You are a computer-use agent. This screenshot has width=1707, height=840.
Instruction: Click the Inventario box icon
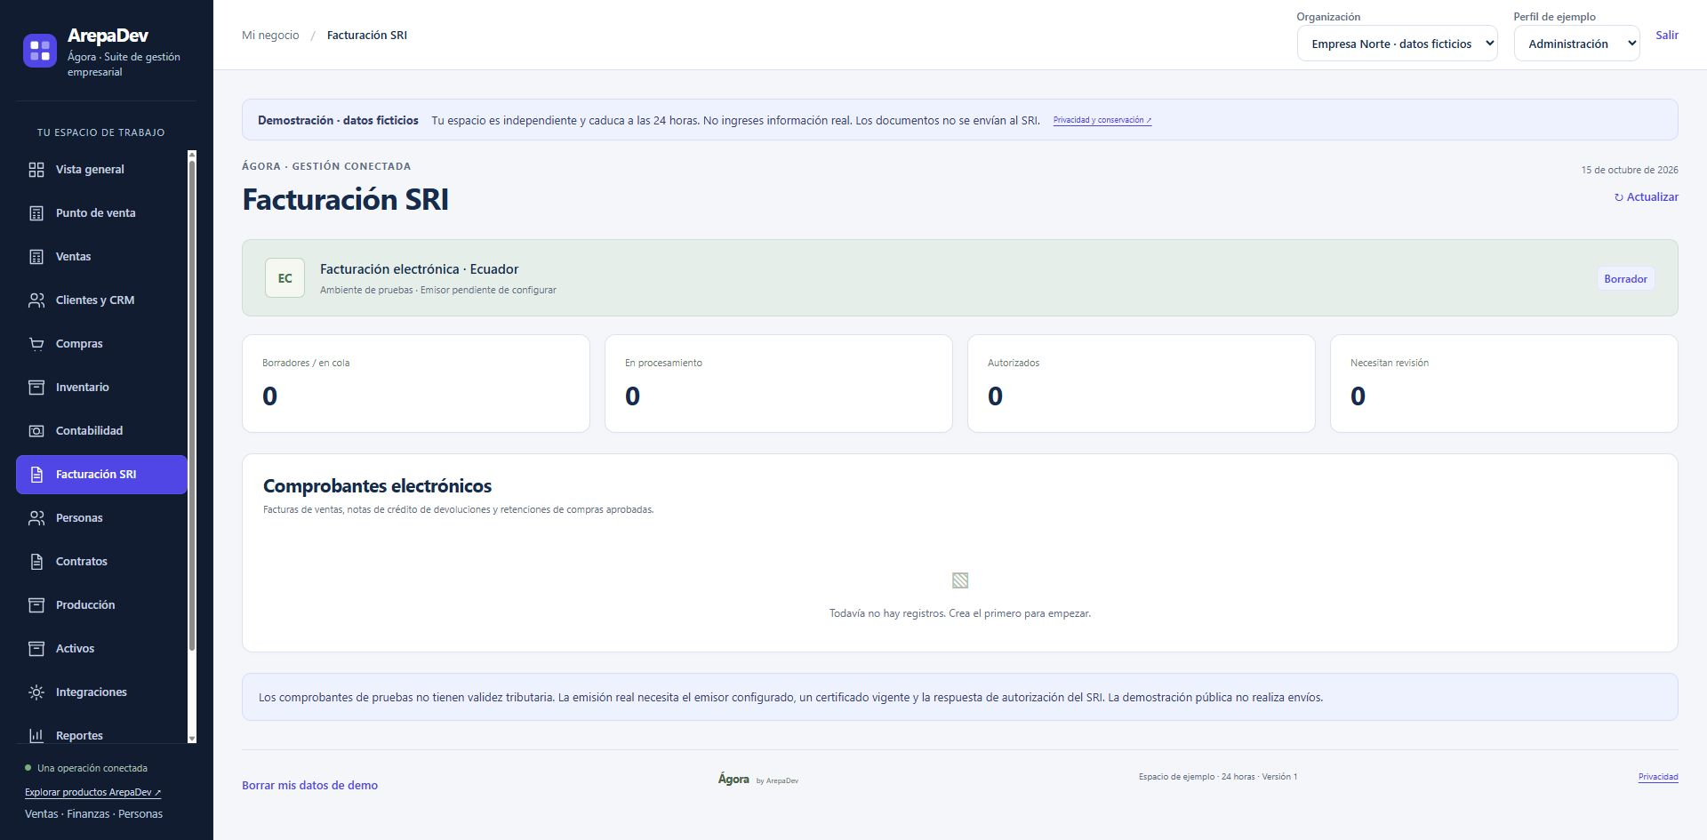pos(36,388)
